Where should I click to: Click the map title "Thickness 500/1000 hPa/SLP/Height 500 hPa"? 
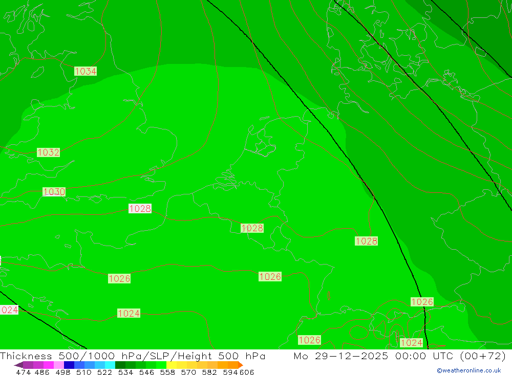pos(133,356)
